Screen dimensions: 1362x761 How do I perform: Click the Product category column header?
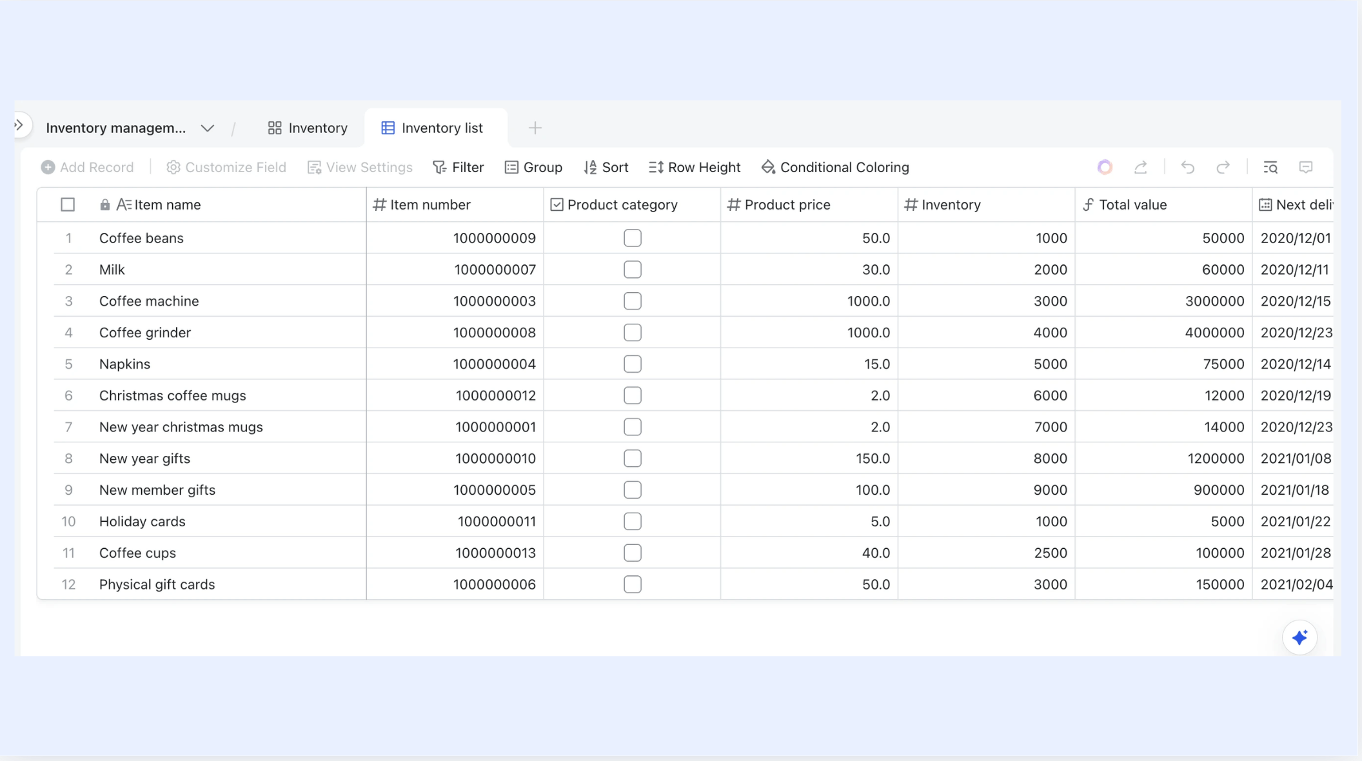click(632, 205)
